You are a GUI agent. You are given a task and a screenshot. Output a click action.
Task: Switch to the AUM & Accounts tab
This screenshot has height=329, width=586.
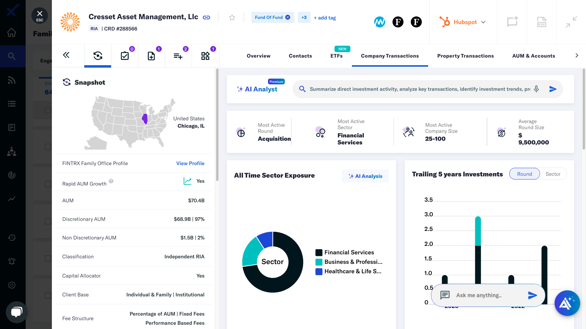(x=534, y=56)
